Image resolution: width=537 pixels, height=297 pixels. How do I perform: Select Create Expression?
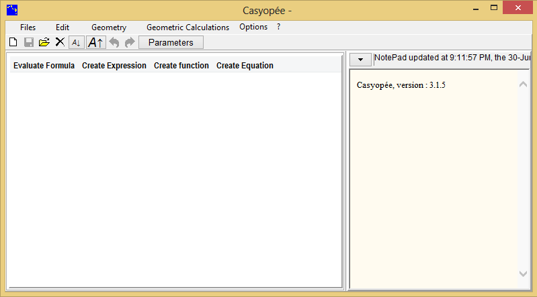tap(114, 66)
